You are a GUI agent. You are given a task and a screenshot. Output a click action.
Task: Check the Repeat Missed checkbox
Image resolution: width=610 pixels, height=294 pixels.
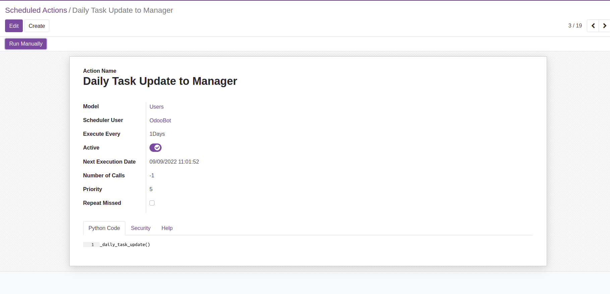click(152, 203)
